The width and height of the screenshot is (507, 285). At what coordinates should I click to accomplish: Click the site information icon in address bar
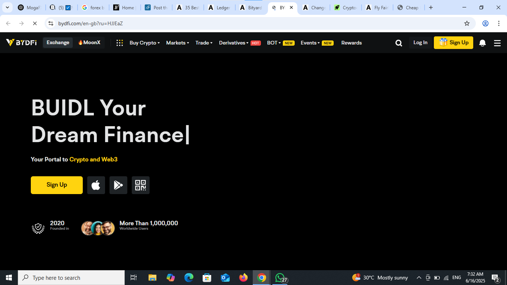coord(51,23)
